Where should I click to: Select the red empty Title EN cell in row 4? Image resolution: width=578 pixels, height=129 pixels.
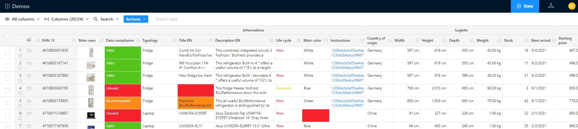196,90
